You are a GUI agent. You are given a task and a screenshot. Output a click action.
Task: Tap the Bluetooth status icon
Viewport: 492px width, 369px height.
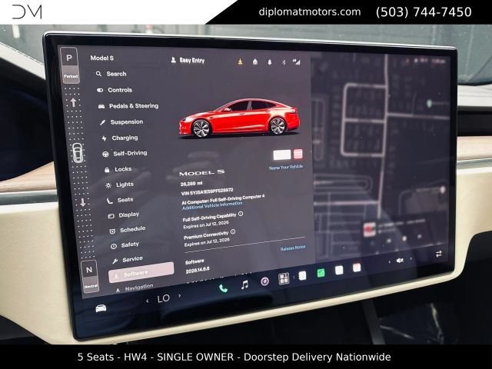(284, 62)
